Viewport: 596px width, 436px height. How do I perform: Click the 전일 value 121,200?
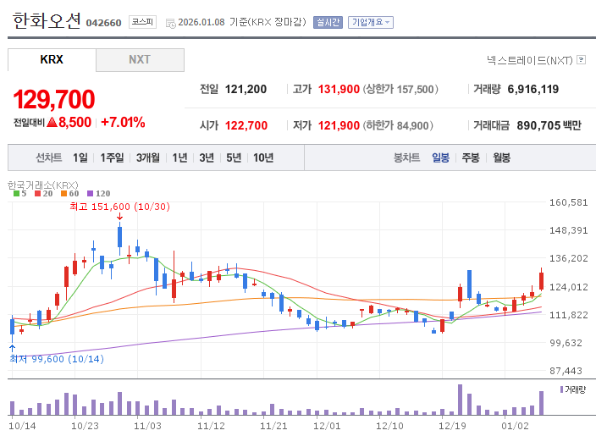tap(246, 90)
